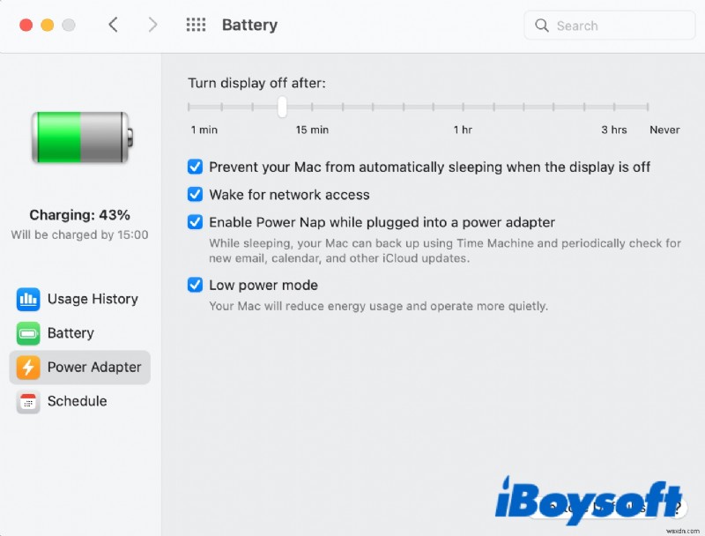Click the search magnifier icon

click(542, 26)
